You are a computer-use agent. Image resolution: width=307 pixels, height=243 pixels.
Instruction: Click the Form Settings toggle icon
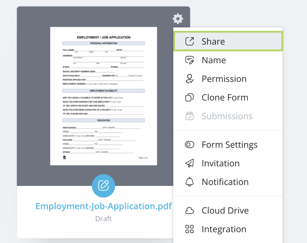[190, 145]
